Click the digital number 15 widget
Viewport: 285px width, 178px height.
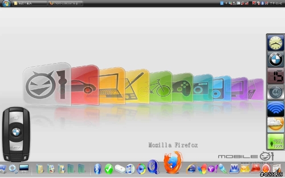tap(276, 76)
